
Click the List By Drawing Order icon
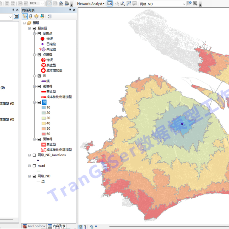pos(25,16)
